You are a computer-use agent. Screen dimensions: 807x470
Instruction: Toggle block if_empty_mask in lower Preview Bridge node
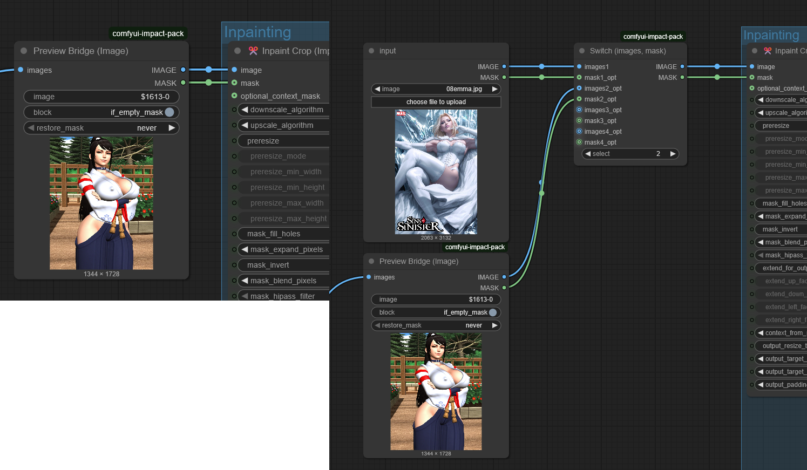pos(492,312)
